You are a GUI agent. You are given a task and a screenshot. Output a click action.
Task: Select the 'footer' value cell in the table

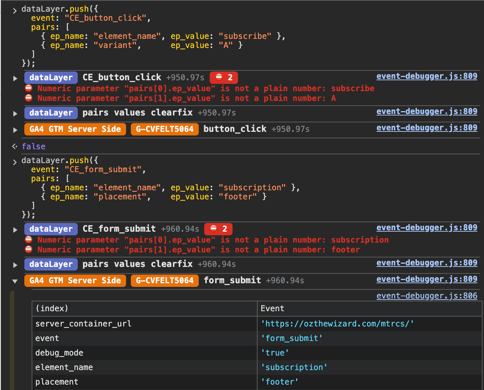click(370, 382)
